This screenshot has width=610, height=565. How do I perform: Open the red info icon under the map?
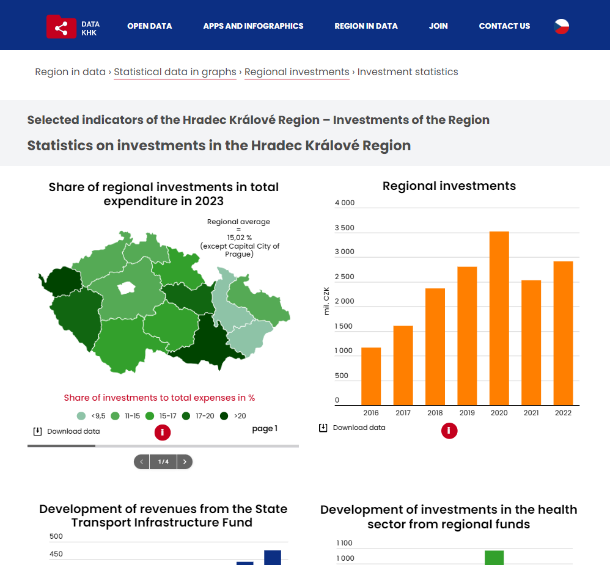coord(162,432)
